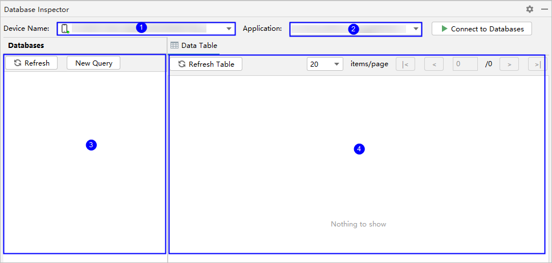The height and width of the screenshot is (263, 552).
Task: Hide the Database Inspector panel using the dash icon
Action: 544,9
